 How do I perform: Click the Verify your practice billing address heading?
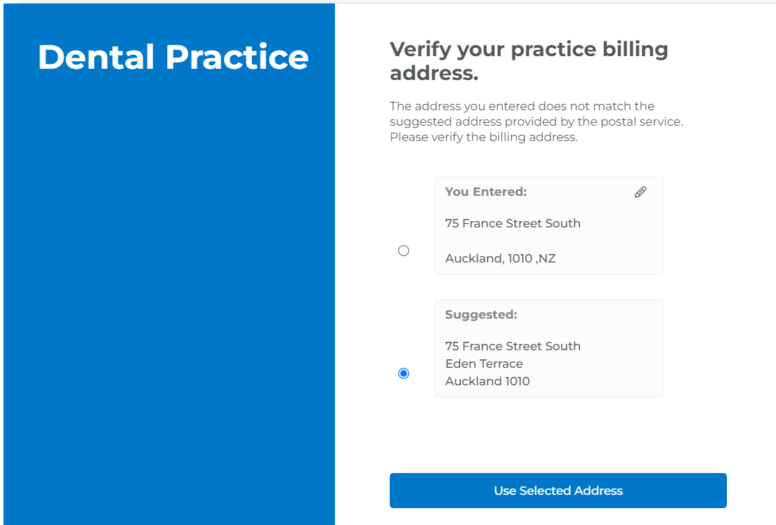point(529,61)
